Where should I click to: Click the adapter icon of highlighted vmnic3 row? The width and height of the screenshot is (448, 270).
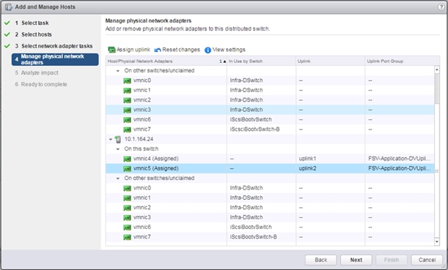coord(127,110)
